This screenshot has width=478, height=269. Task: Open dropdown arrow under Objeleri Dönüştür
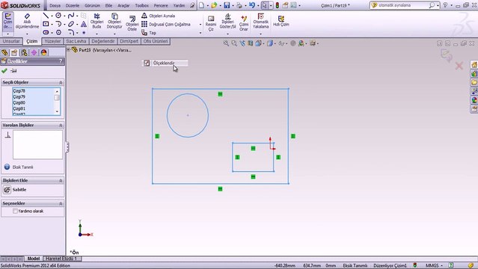[114, 34]
